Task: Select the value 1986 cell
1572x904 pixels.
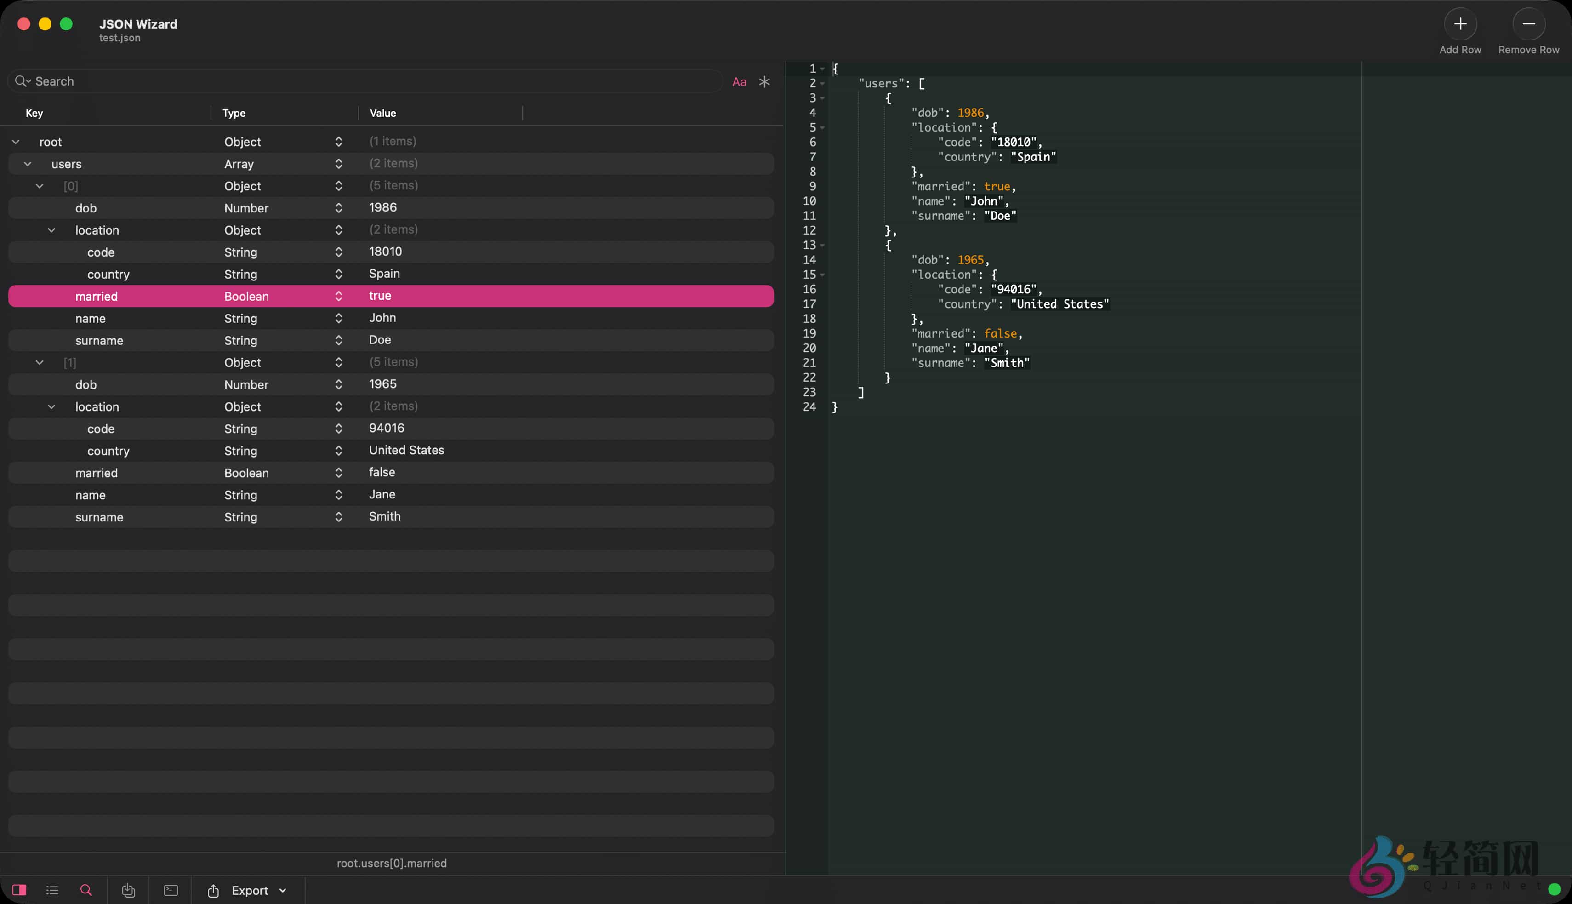Action: (x=383, y=207)
